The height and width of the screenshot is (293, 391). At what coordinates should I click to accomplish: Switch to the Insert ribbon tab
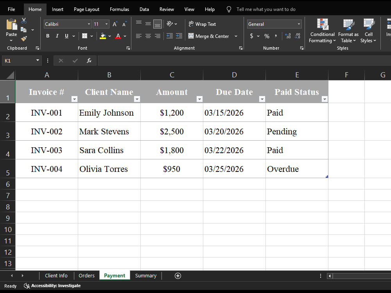(57, 9)
